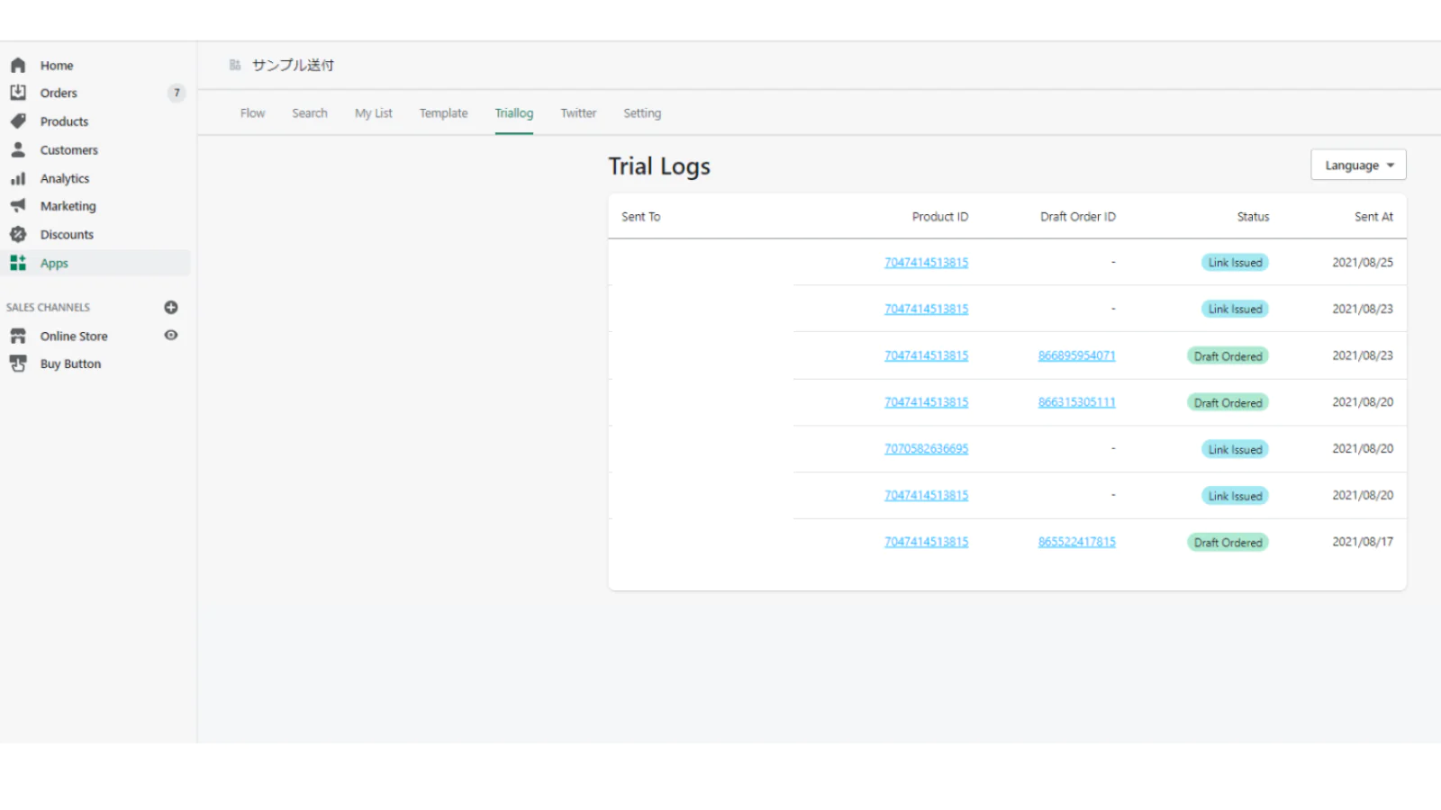Add sales channel with plus icon

click(171, 308)
